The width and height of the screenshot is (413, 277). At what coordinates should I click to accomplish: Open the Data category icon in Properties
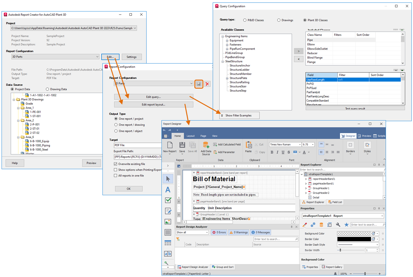(321, 225)
